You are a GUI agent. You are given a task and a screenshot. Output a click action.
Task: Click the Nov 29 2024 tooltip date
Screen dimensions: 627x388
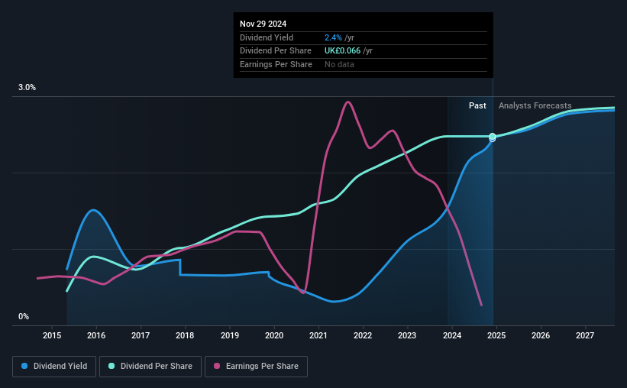tap(263, 24)
